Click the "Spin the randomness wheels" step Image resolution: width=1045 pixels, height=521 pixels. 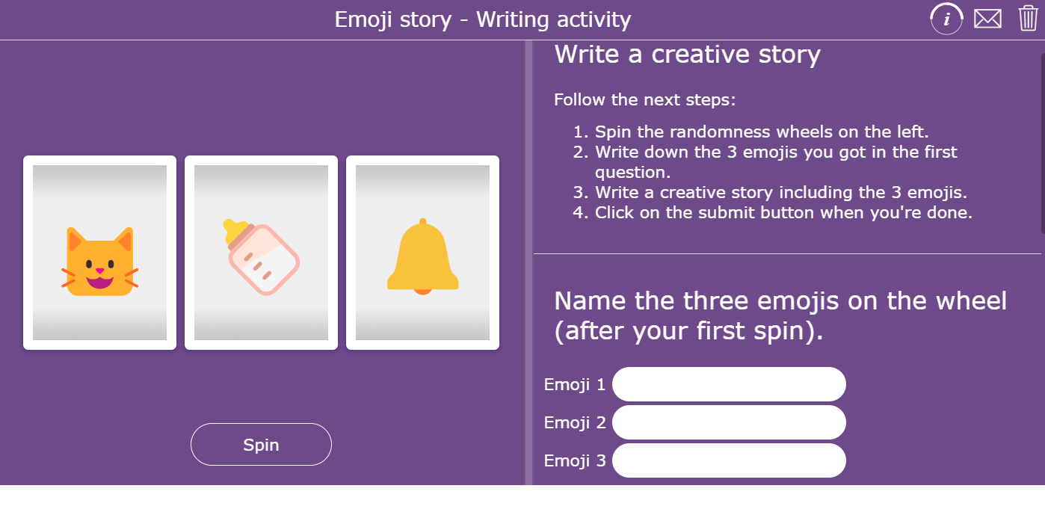[761, 132]
